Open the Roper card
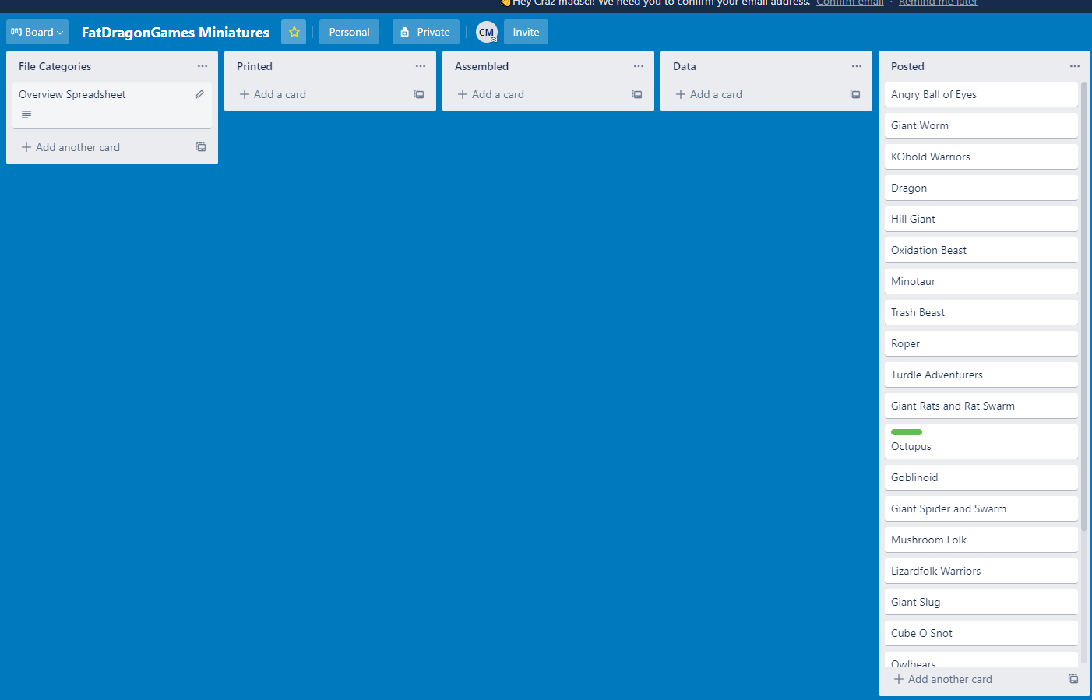1092x700 pixels. [x=981, y=343]
